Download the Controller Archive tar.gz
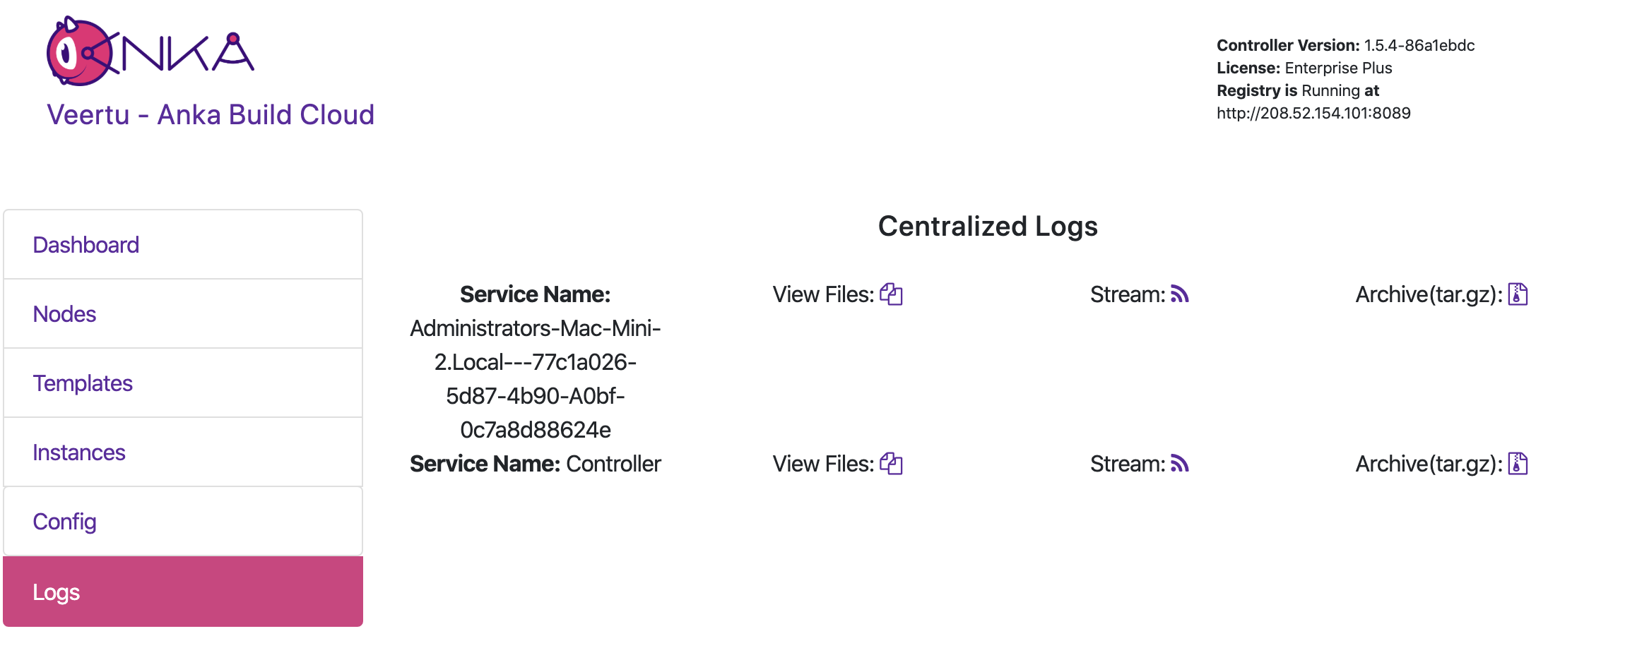Screen dimensions: 1625x648 (x=1518, y=464)
